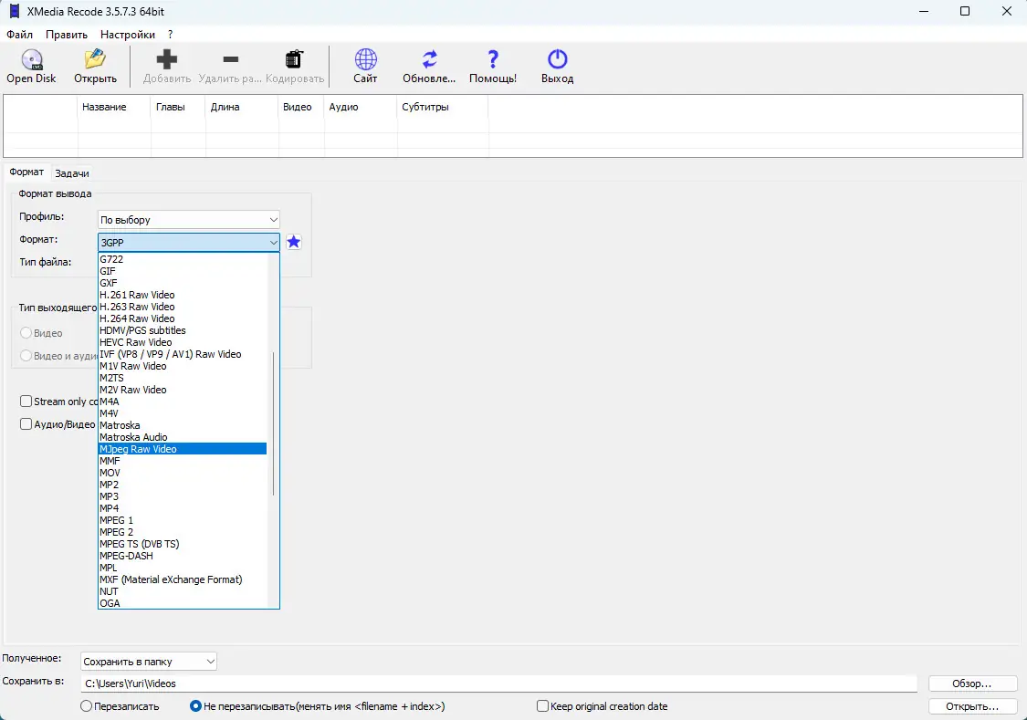This screenshot has height=720, width=1027.
Task: Click the Удалить minus icon
Action: (x=231, y=59)
